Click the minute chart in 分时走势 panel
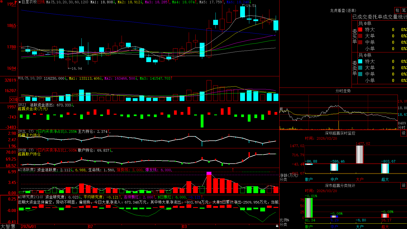The width and height of the screenshot is (407, 229). (x=339, y=112)
